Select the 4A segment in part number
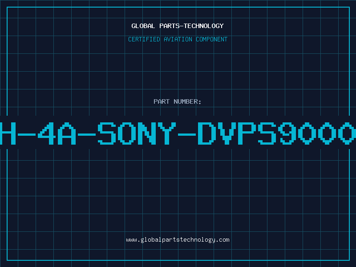356x267 pixels. pos(57,133)
